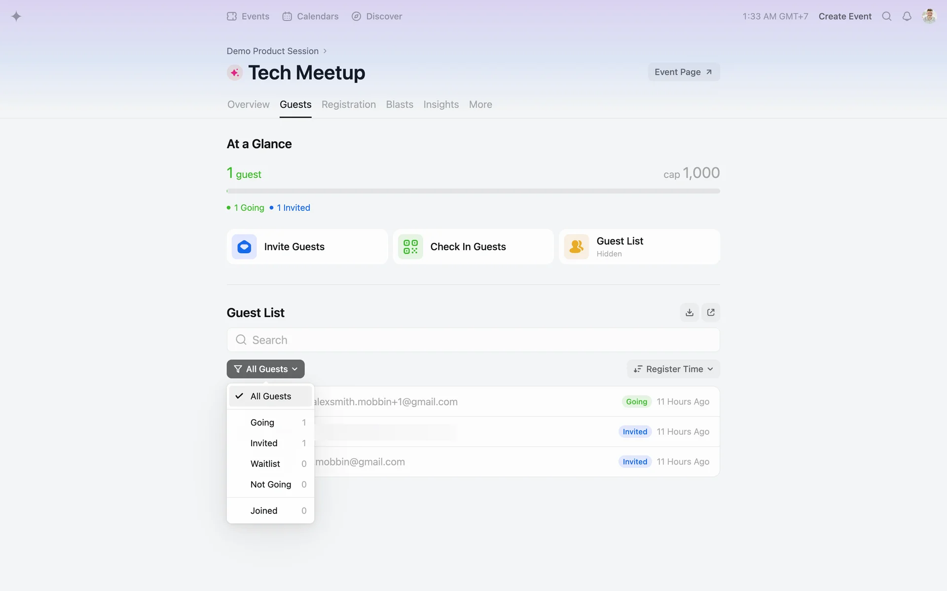Click the Check In Guests QR icon
This screenshot has height=591, width=947.
tap(410, 247)
